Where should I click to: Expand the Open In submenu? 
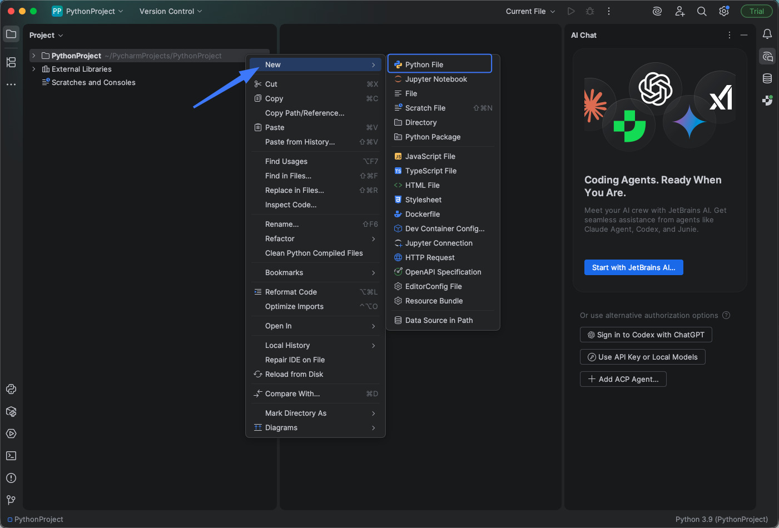coord(315,326)
